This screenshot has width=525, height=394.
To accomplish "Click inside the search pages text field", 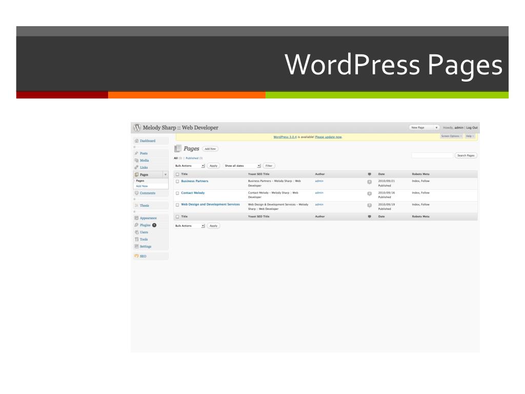I will pos(432,155).
